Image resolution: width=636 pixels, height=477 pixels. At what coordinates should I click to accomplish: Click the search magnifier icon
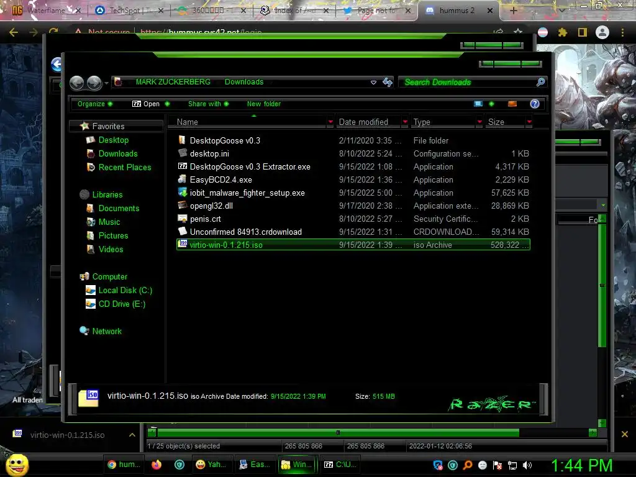[541, 83]
